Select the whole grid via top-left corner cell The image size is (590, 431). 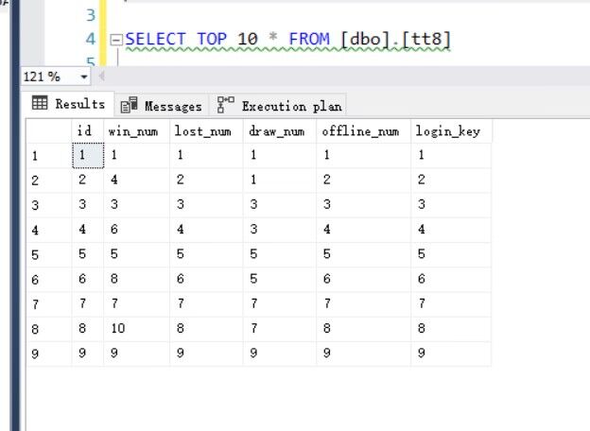coord(48,131)
